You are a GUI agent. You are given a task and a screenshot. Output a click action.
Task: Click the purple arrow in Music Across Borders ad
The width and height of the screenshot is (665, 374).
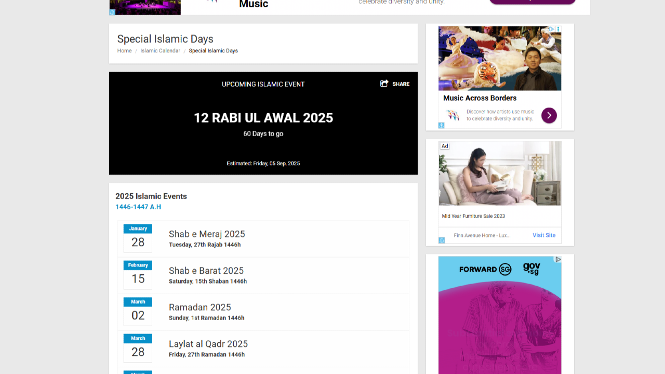(549, 115)
